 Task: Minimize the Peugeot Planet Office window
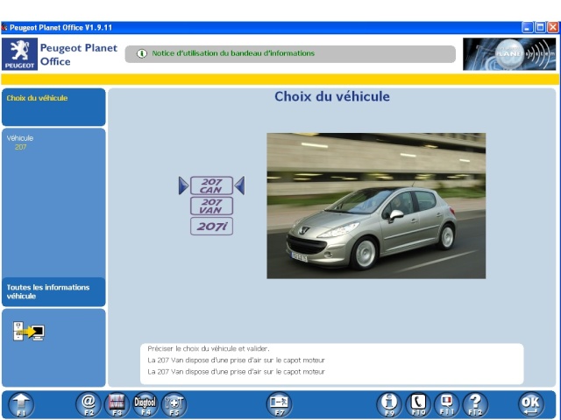click(528, 27)
